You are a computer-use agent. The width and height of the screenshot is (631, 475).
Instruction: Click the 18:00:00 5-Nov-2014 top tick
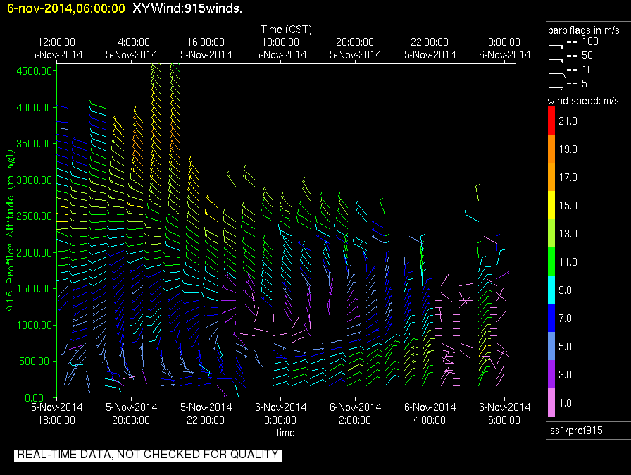pyautogui.click(x=280, y=49)
